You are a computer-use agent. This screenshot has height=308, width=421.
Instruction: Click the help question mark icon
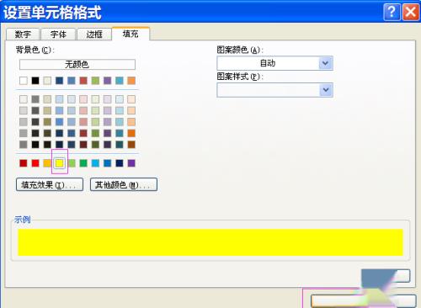point(392,12)
